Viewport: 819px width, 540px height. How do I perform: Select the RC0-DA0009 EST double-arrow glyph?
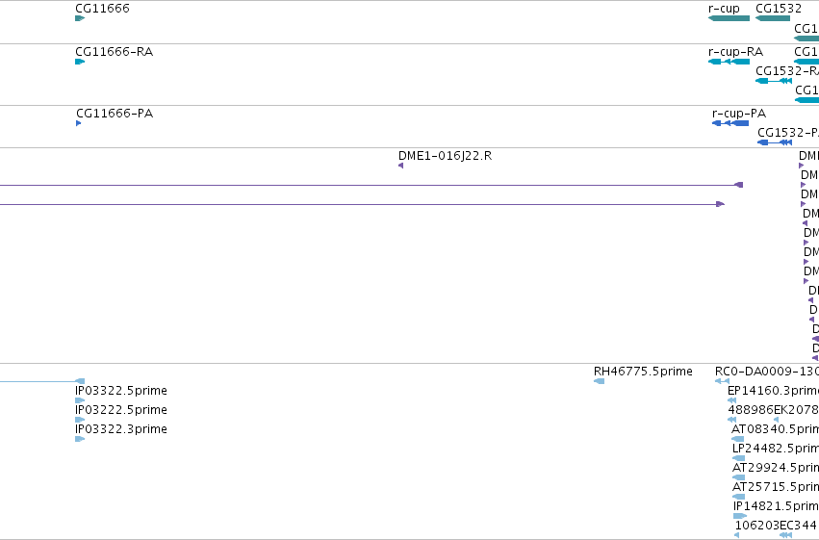click(x=722, y=381)
